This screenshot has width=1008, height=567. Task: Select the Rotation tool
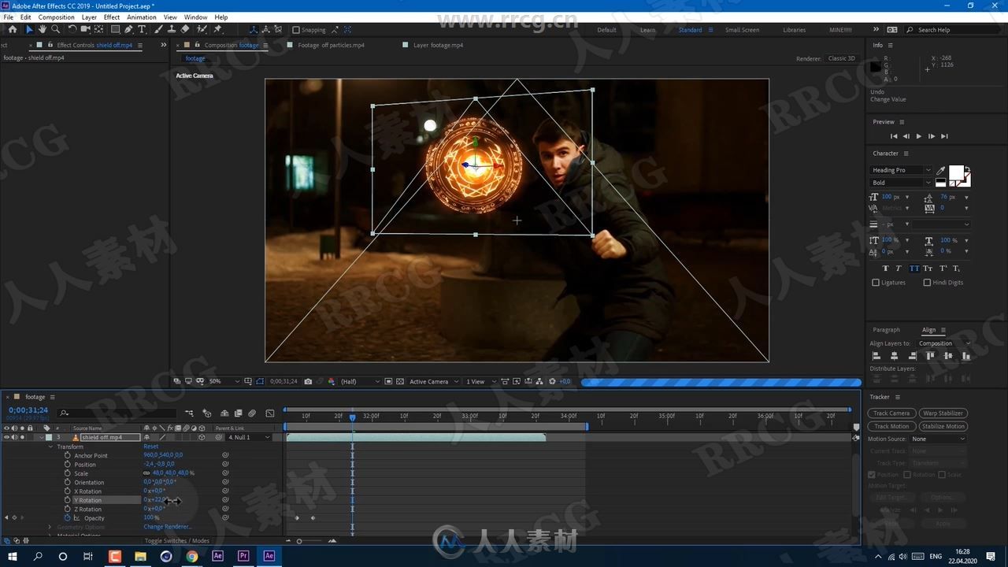point(72,29)
